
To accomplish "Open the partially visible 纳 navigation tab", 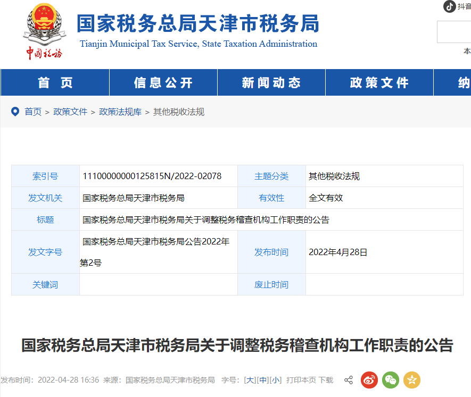I will (x=452, y=82).
